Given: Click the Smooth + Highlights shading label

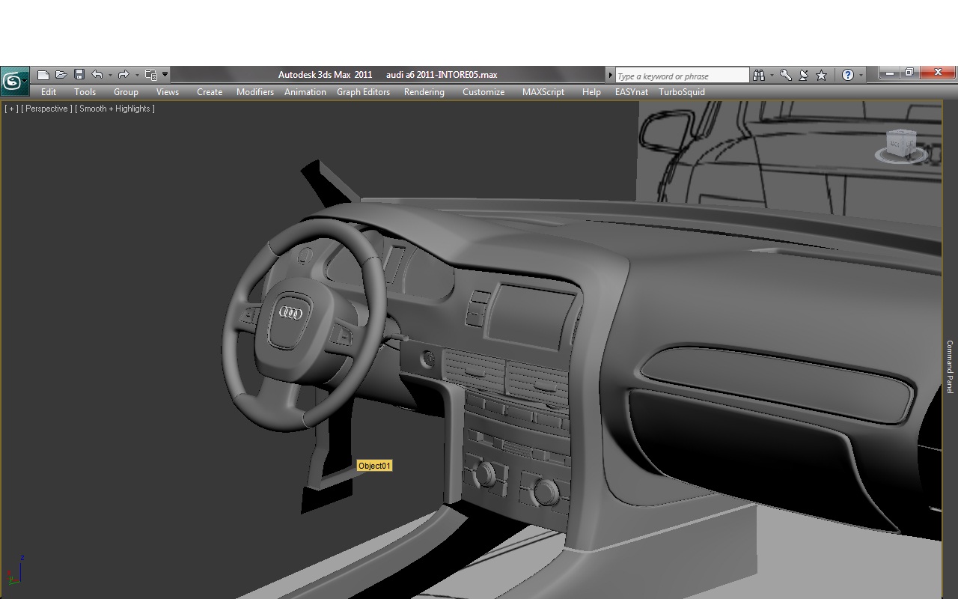Looking at the screenshot, I should (115, 109).
